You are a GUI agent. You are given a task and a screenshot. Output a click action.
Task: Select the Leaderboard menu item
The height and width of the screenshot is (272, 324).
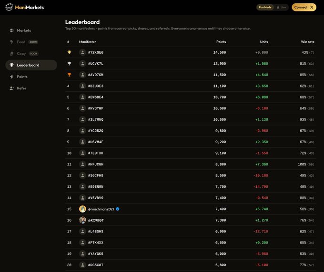pos(31,65)
